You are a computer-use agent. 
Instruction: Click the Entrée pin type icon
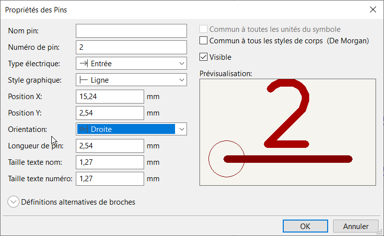84,63
